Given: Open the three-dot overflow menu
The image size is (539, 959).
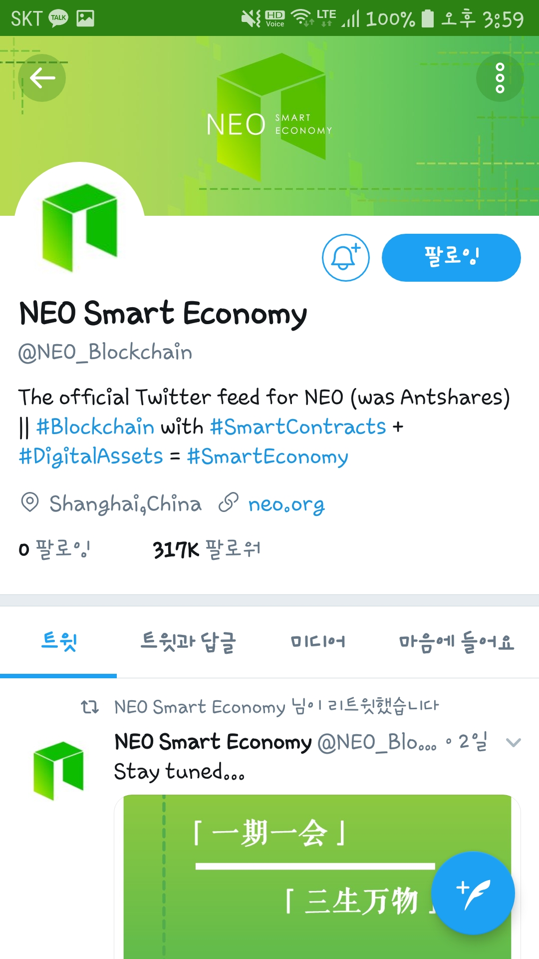Looking at the screenshot, I should [x=500, y=78].
